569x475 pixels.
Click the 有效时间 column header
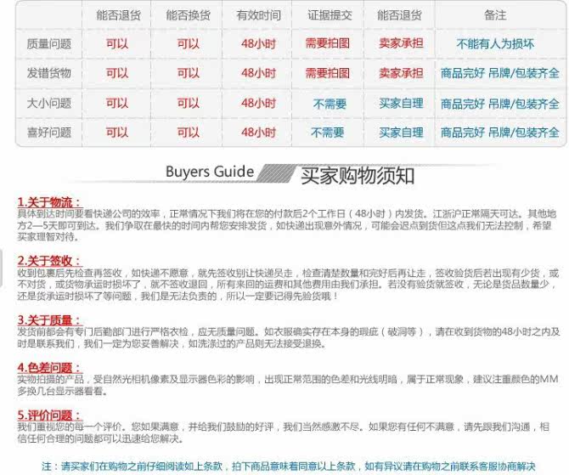point(258,15)
